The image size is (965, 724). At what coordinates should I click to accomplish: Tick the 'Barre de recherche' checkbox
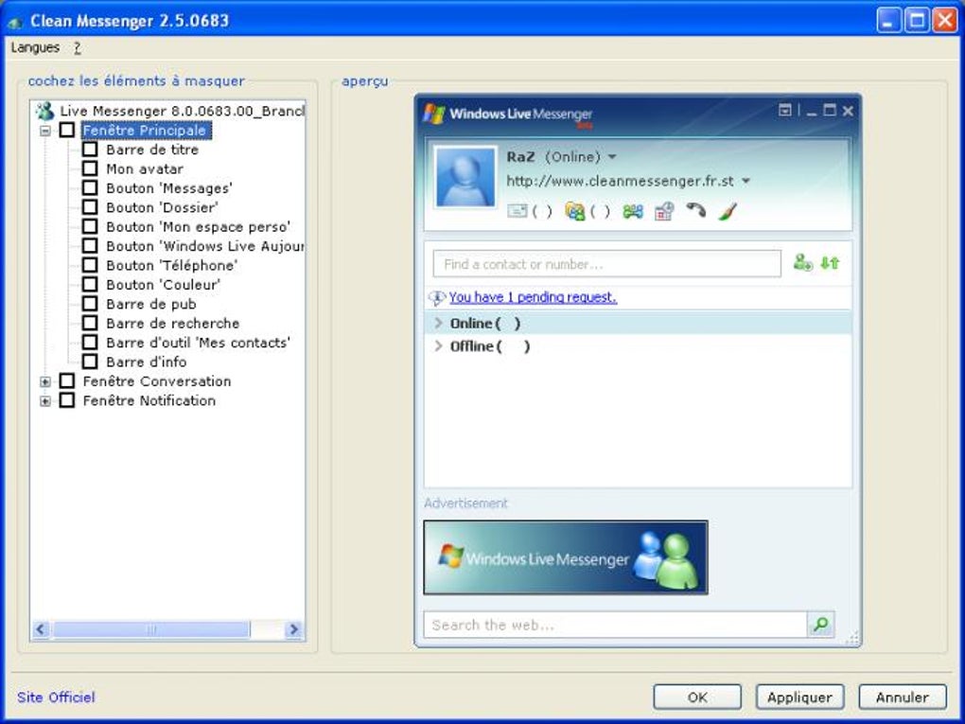(x=90, y=323)
